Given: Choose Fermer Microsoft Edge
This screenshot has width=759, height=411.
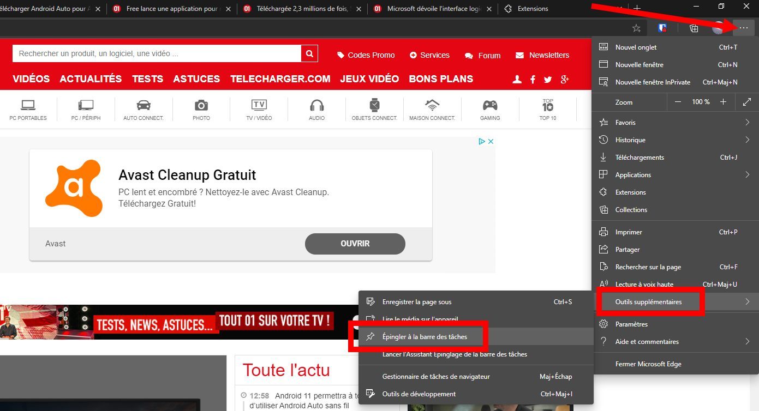Looking at the screenshot, I should click(675, 364).
